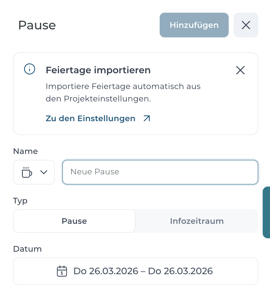Click the Hinzufügen button
The height and width of the screenshot is (298, 270).
[x=194, y=25]
